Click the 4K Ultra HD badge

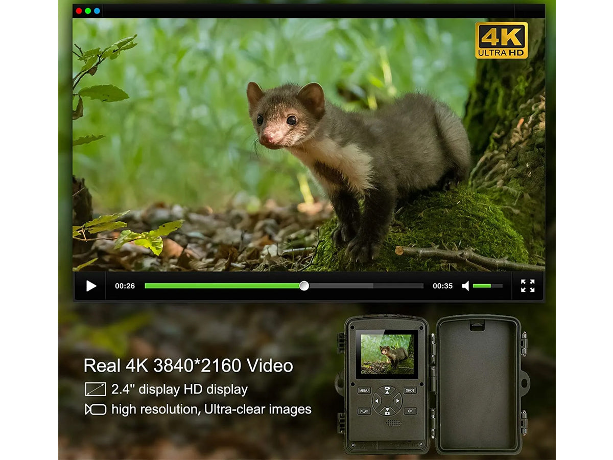pos(501,40)
